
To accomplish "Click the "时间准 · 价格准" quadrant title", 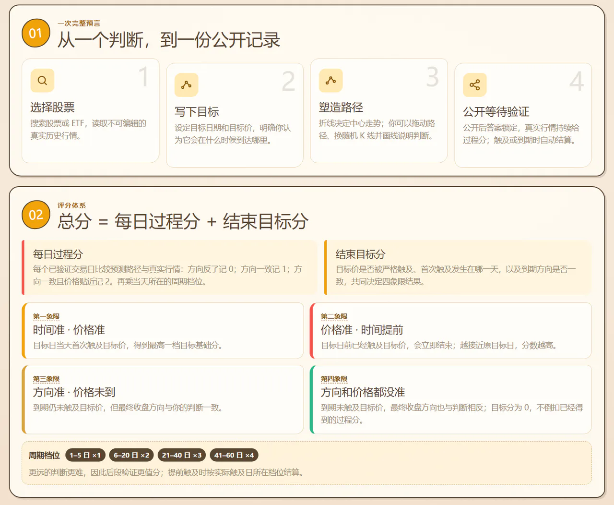I will click(x=69, y=330).
